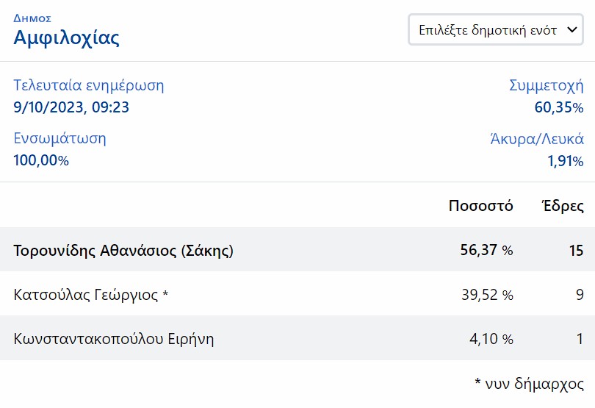Click the Δήμος label above Αμφιλοχίας
The height and width of the screenshot is (408, 595).
click(x=32, y=18)
